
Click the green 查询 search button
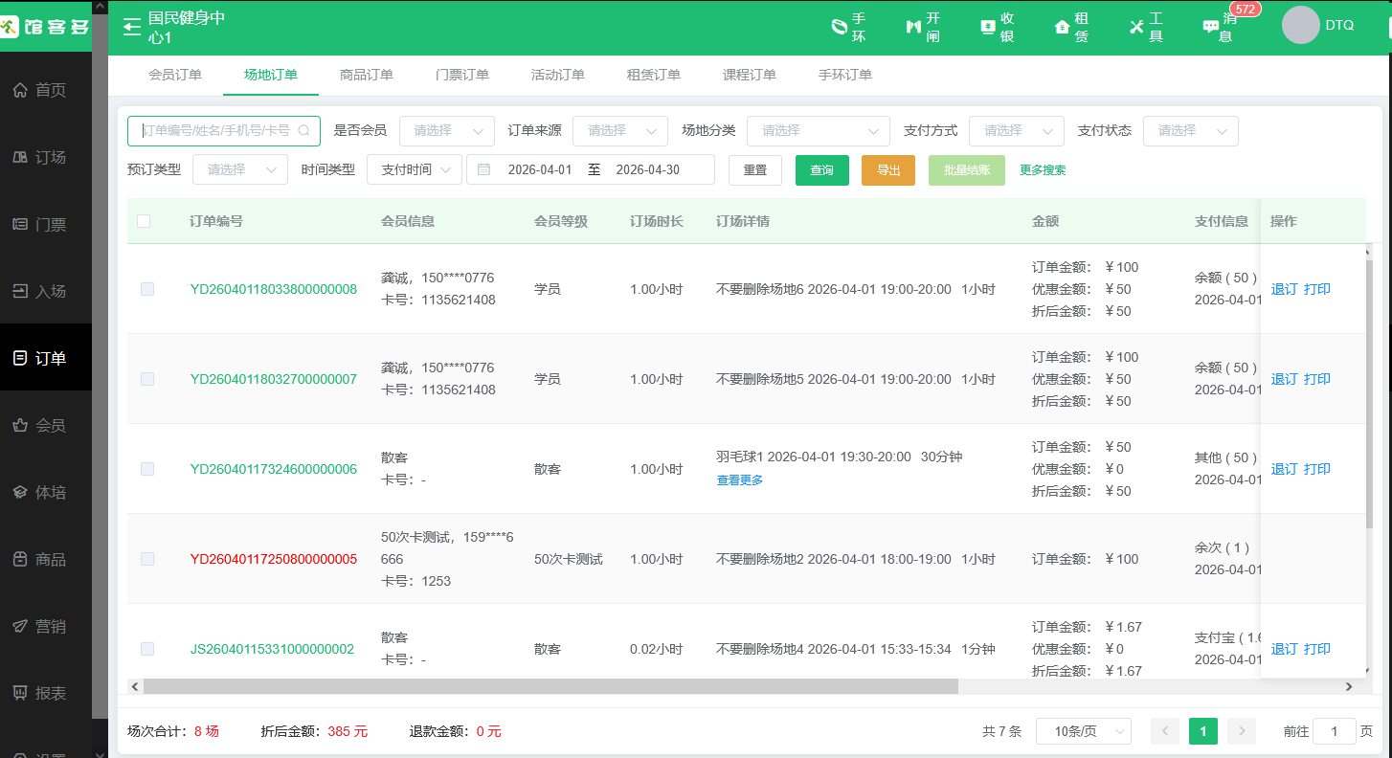pyautogui.click(x=821, y=169)
